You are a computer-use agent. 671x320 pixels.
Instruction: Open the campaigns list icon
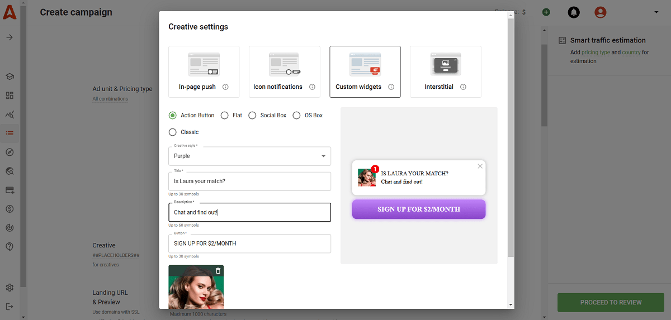tap(10, 133)
